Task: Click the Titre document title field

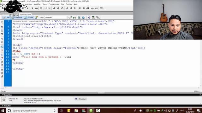Action: [x=56, y=18]
